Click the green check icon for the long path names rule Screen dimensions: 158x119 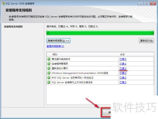(49, 82)
